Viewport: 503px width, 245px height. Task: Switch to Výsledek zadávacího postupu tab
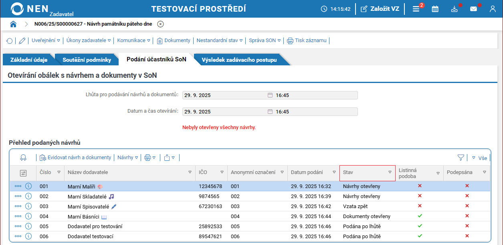[x=239, y=60]
